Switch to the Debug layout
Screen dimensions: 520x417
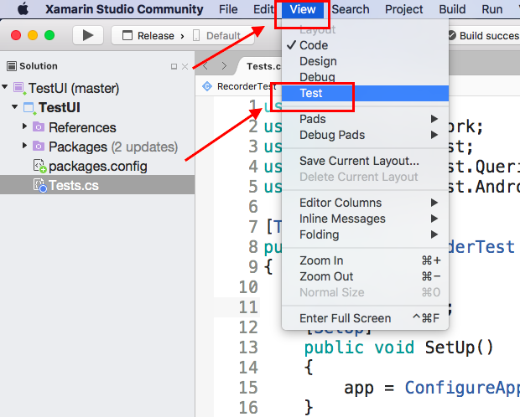click(365, 77)
